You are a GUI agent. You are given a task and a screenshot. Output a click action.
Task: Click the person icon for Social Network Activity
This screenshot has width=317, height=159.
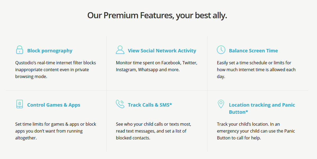pyautogui.click(x=120, y=50)
